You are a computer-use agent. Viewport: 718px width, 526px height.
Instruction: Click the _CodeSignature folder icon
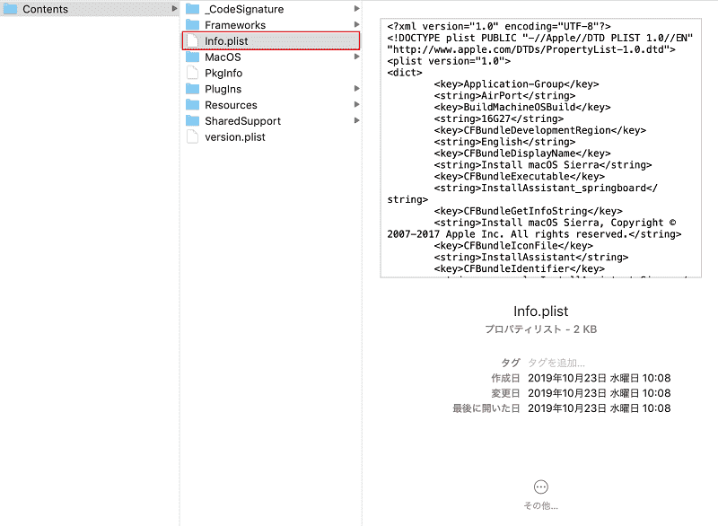[x=192, y=9]
